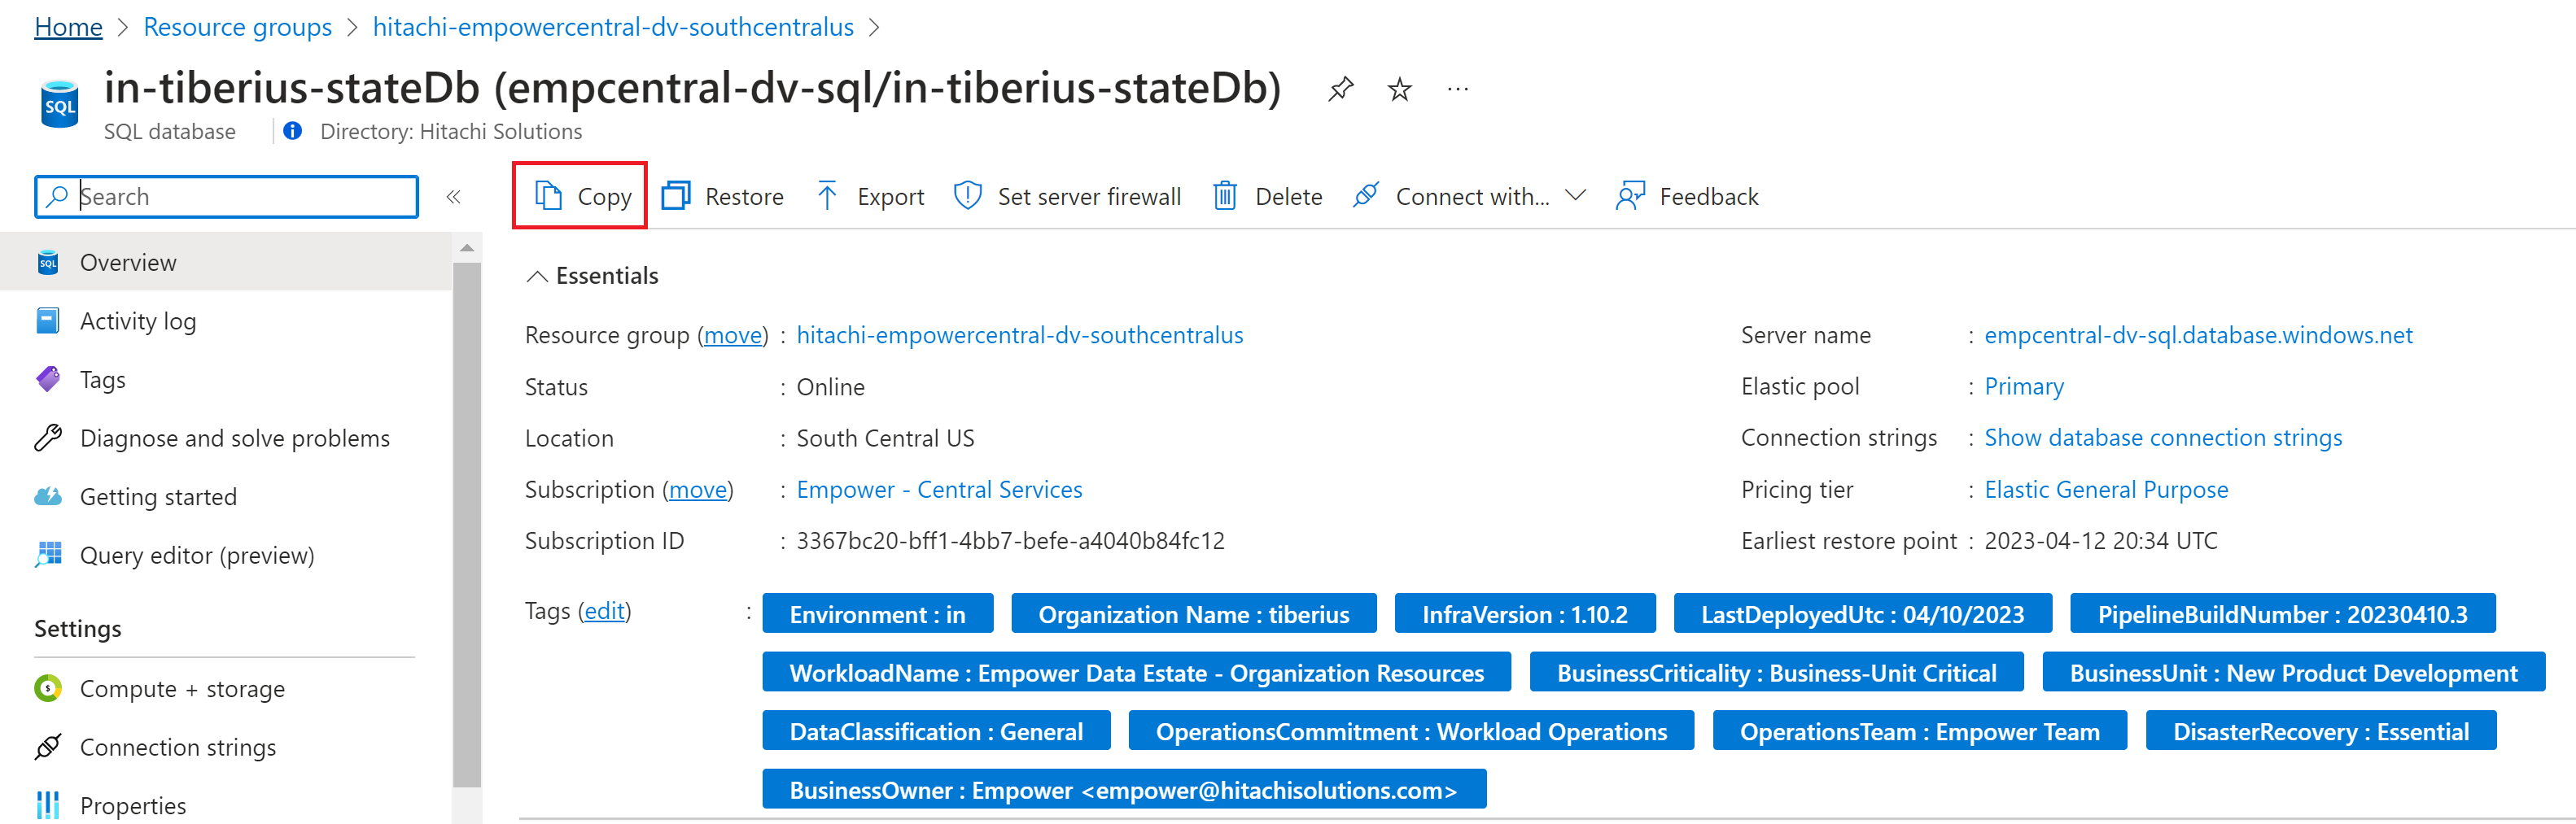Click Show database connection strings
Image resolution: width=2576 pixels, height=824 pixels.
pos(2163,437)
